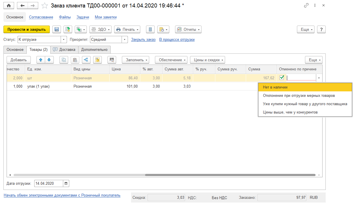
Task: Open calendar picker for shipment date
Action: pyautogui.click(x=66, y=183)
